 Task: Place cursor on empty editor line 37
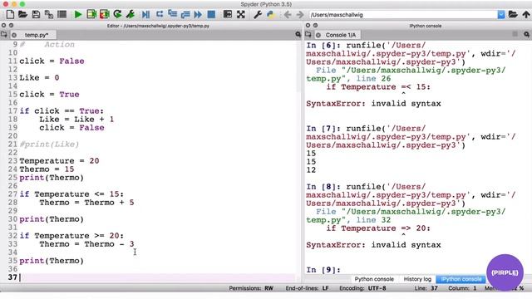(158, 277)
